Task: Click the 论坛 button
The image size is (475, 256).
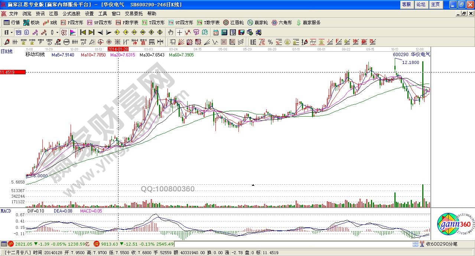Action: click(x=421, y=4)
